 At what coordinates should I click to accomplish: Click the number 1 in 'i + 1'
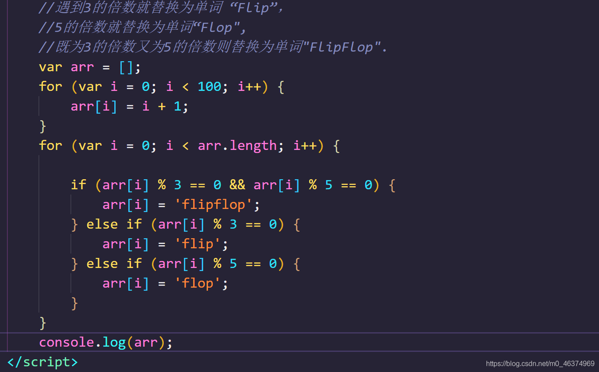(177, 106)
